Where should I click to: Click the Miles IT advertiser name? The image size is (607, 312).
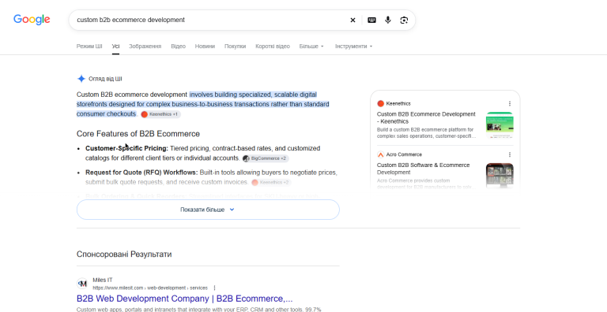pyautogui.click(x=103, y=280)
